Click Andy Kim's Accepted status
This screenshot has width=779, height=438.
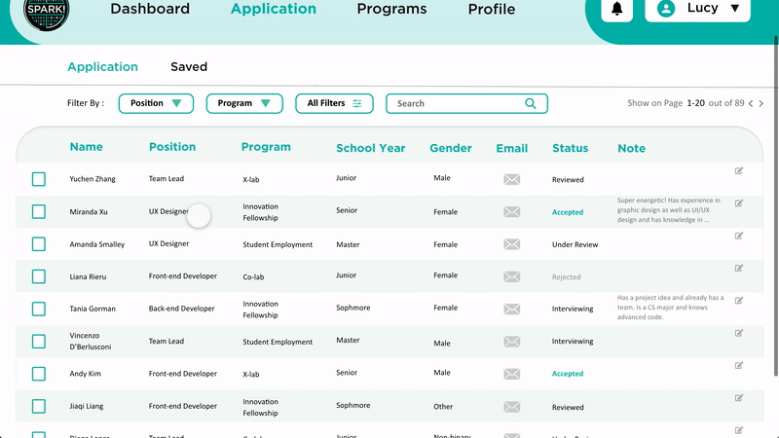coord(568,374)
